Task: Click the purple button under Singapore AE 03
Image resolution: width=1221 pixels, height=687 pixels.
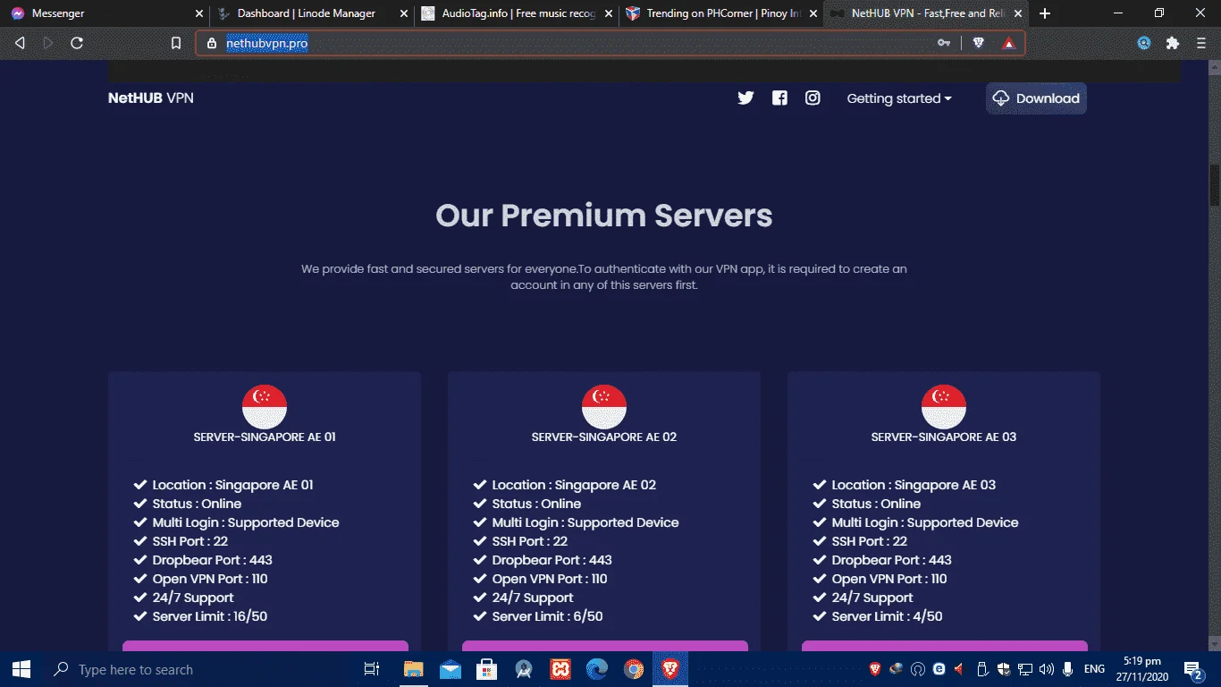Action: point(945,646)
